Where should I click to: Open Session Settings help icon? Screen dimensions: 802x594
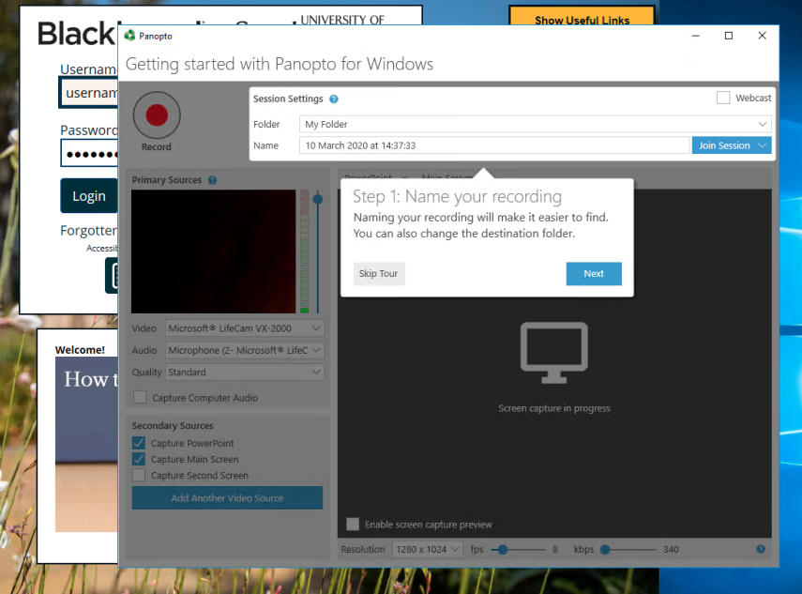334,99
